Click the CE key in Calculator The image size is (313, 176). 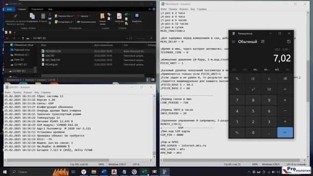click(253, 79)
